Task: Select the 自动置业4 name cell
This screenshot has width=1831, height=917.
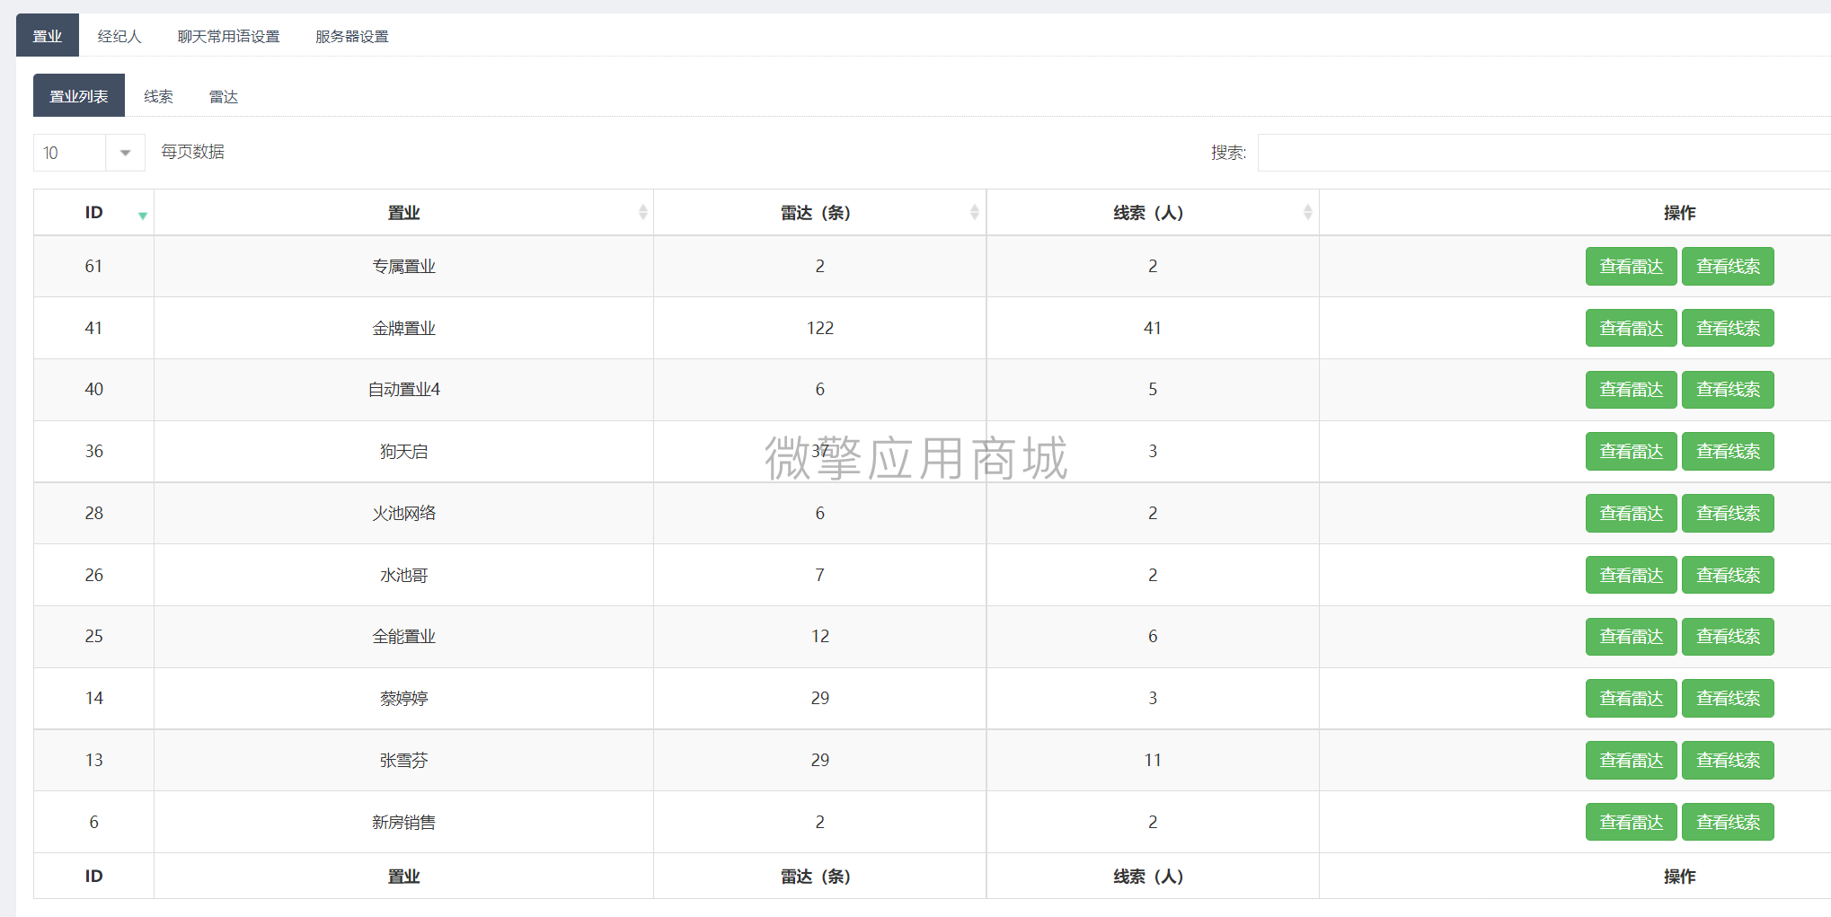Action: tap(403, 390)
